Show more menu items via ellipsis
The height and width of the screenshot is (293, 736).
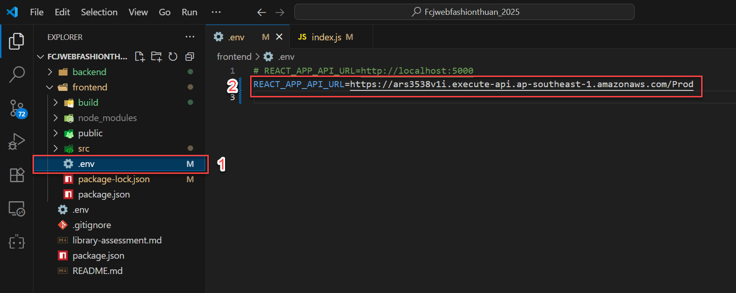[216, 12]
